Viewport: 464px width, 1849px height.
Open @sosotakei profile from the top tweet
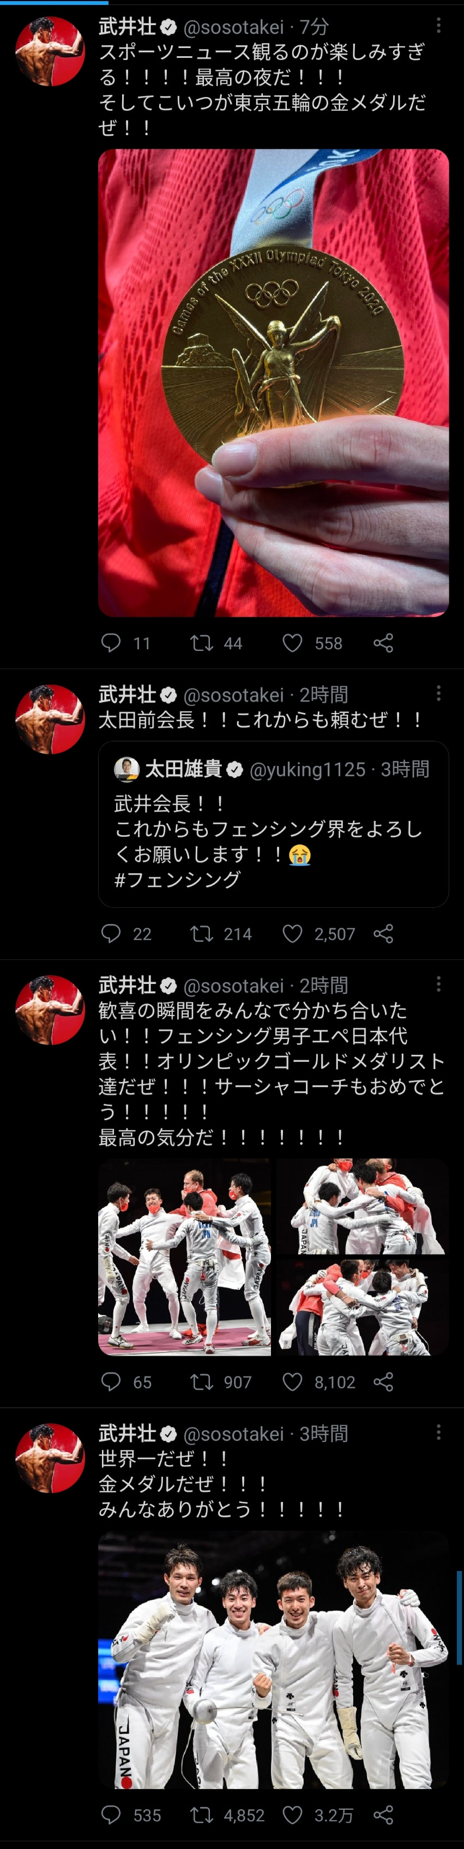pos(233,27)
